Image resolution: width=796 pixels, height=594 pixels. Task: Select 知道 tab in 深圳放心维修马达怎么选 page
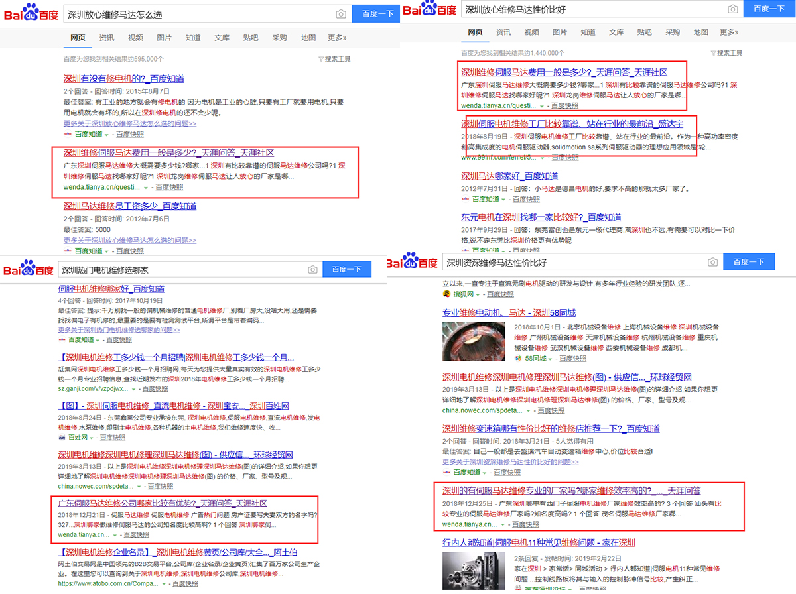click(193, 38)
